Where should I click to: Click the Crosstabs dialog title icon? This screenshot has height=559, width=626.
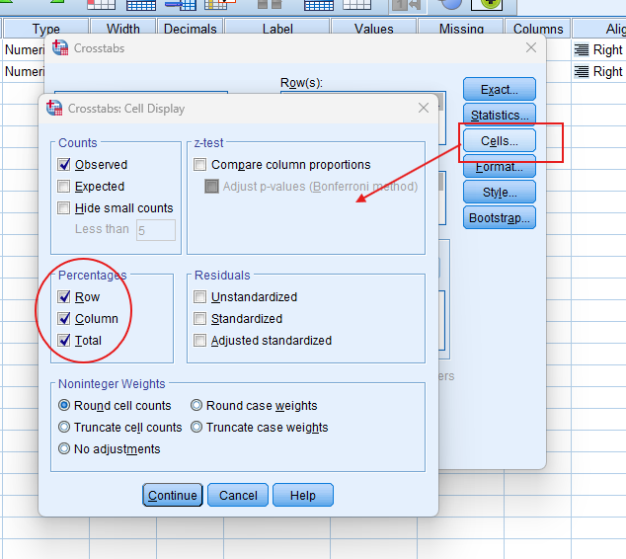(x=61, y=48)
